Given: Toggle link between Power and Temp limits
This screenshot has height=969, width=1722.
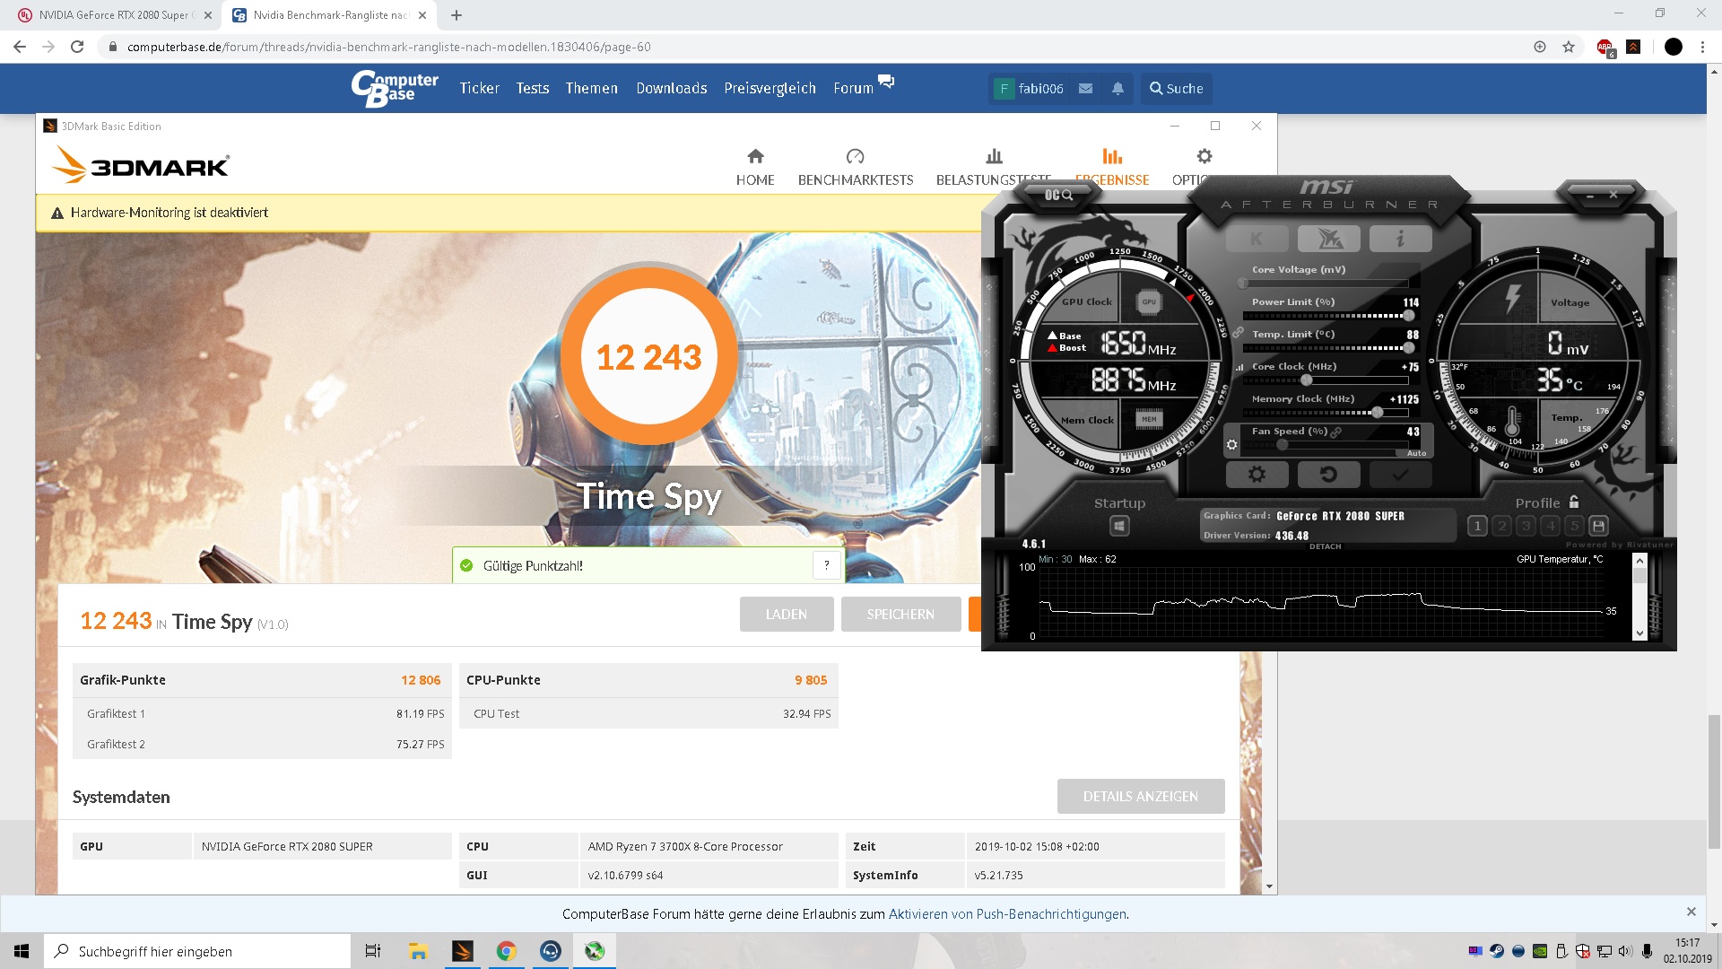Looking at the screenshot, I should pyautogui.click(x=1238, y=333).
